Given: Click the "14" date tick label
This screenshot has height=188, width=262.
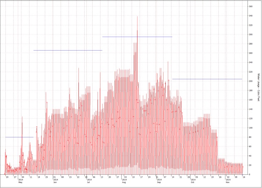Looking at the screenshot, I should point(173,177).
